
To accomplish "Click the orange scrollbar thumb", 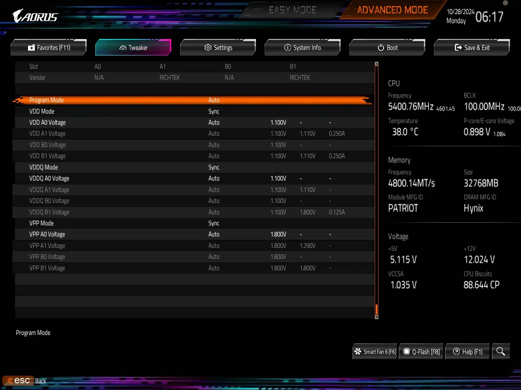I will click(377, 309).
